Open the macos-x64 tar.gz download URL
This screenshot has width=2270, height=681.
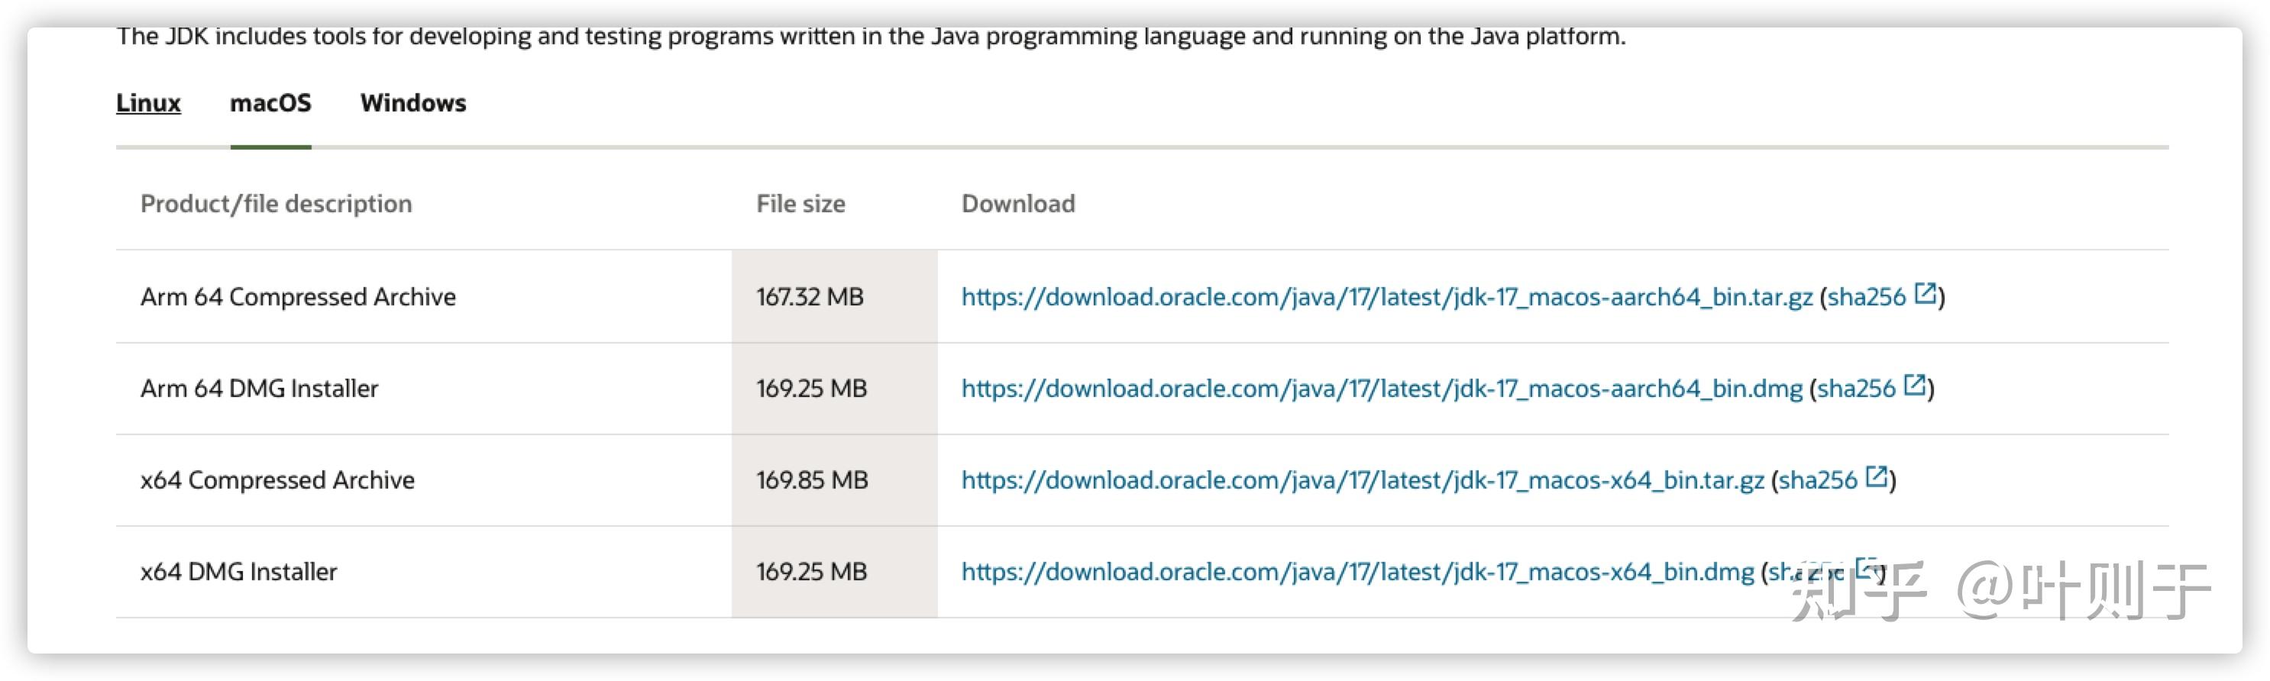coord(1362,480)
